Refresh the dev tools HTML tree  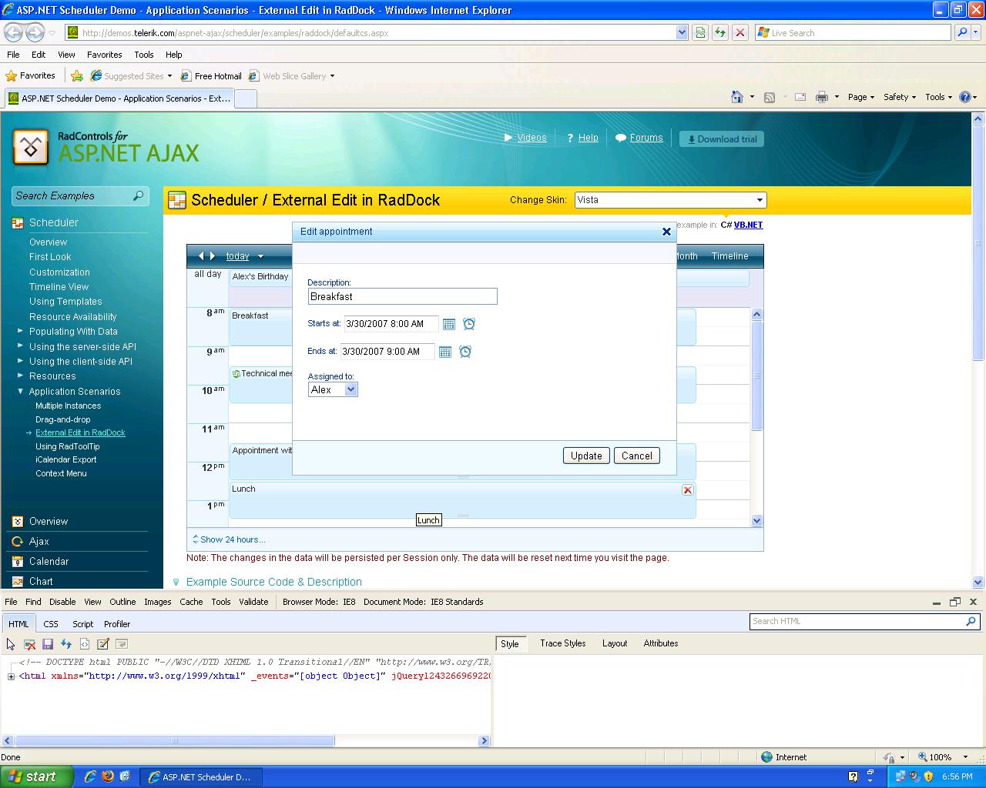(x=66, y=644)
